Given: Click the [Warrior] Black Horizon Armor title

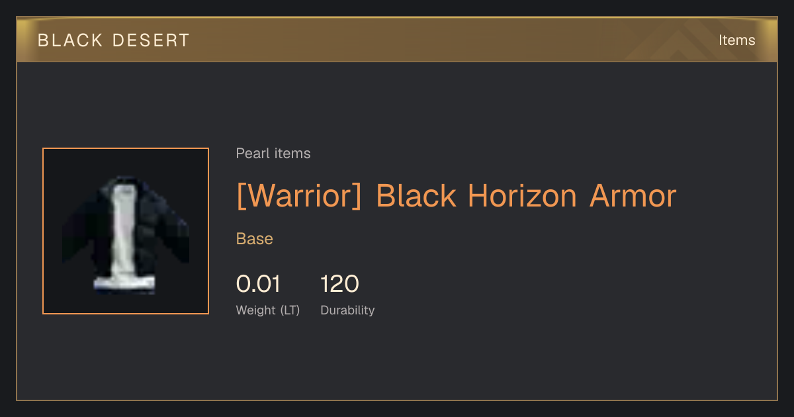Looking at the screenshot, I should pyautogui.click(x=457, y=197).
